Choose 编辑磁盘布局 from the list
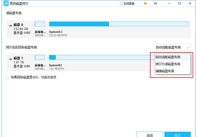197x137 pixels. click(165, 71)
